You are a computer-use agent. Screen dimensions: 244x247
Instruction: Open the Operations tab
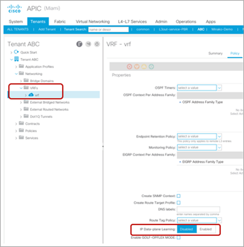coord(186,21)
